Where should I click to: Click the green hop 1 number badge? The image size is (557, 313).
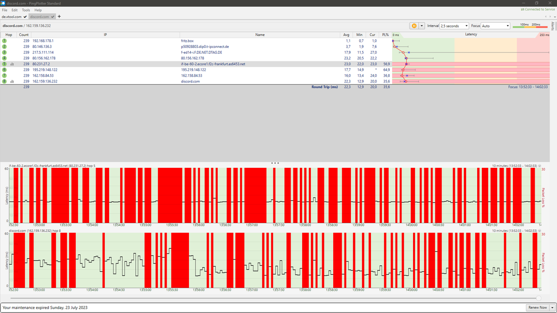4,41
